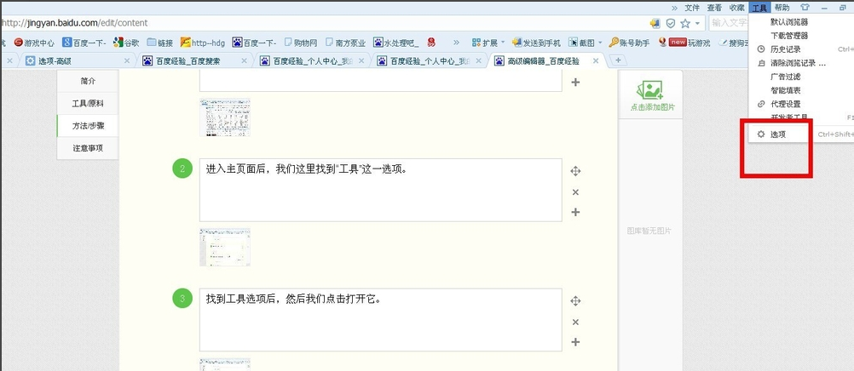
Task: Delete step 2 with its X icon
Action: pyautogui.click(x=575, y=192)
